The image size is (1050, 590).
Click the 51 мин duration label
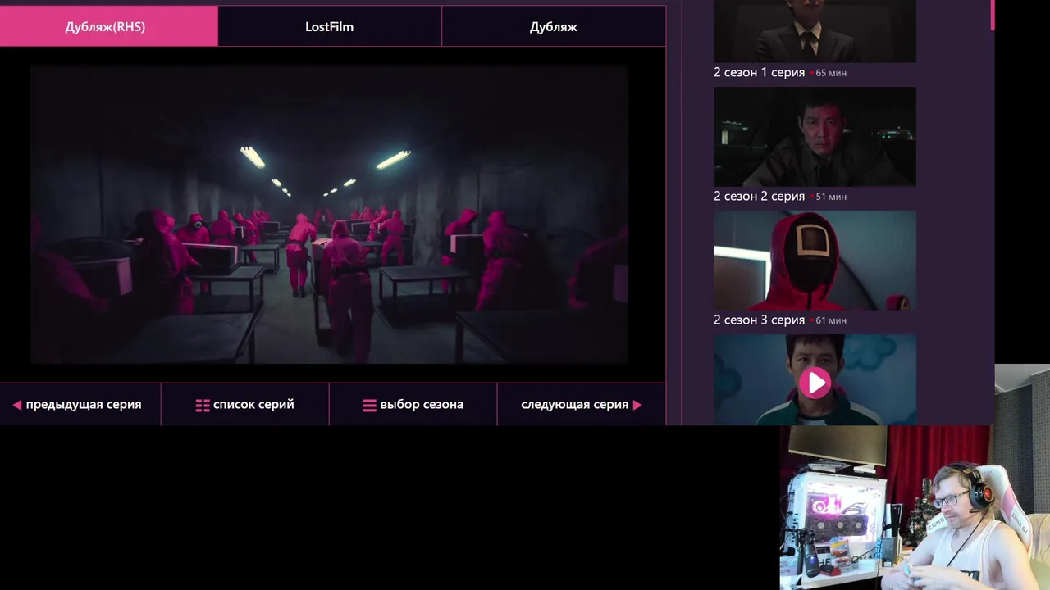(831, 197)
